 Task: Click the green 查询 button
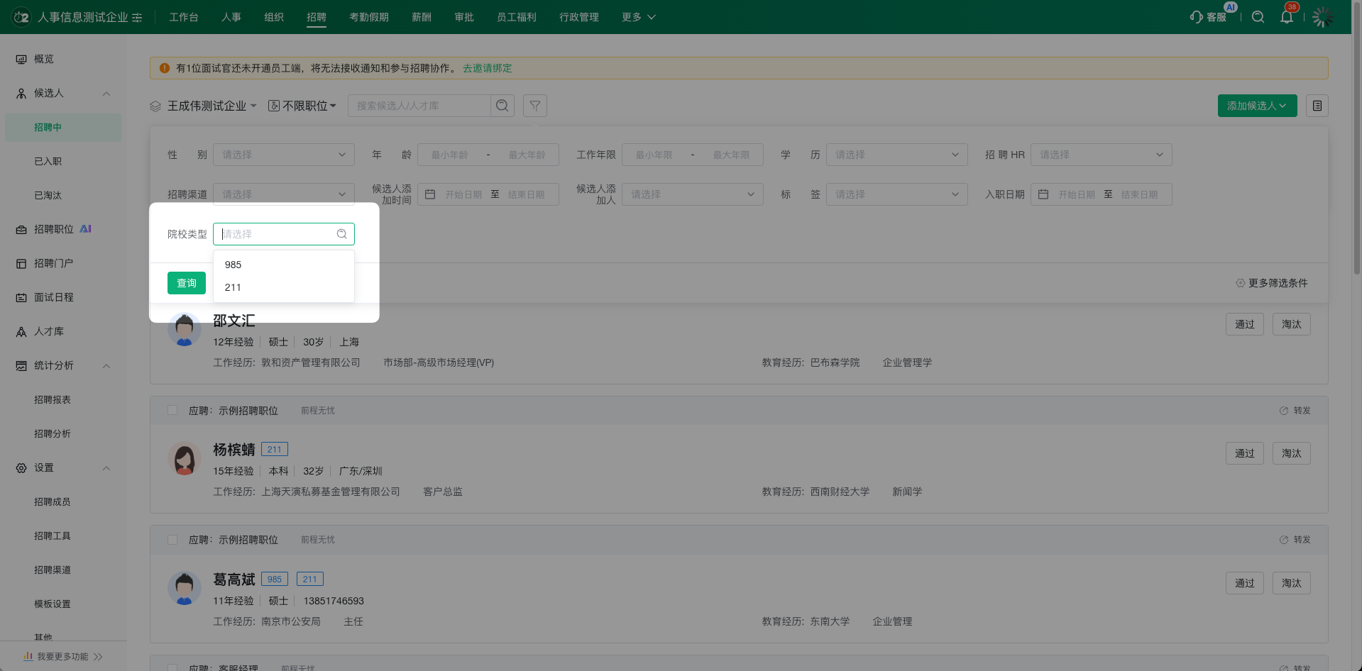[x=187, y=283]
